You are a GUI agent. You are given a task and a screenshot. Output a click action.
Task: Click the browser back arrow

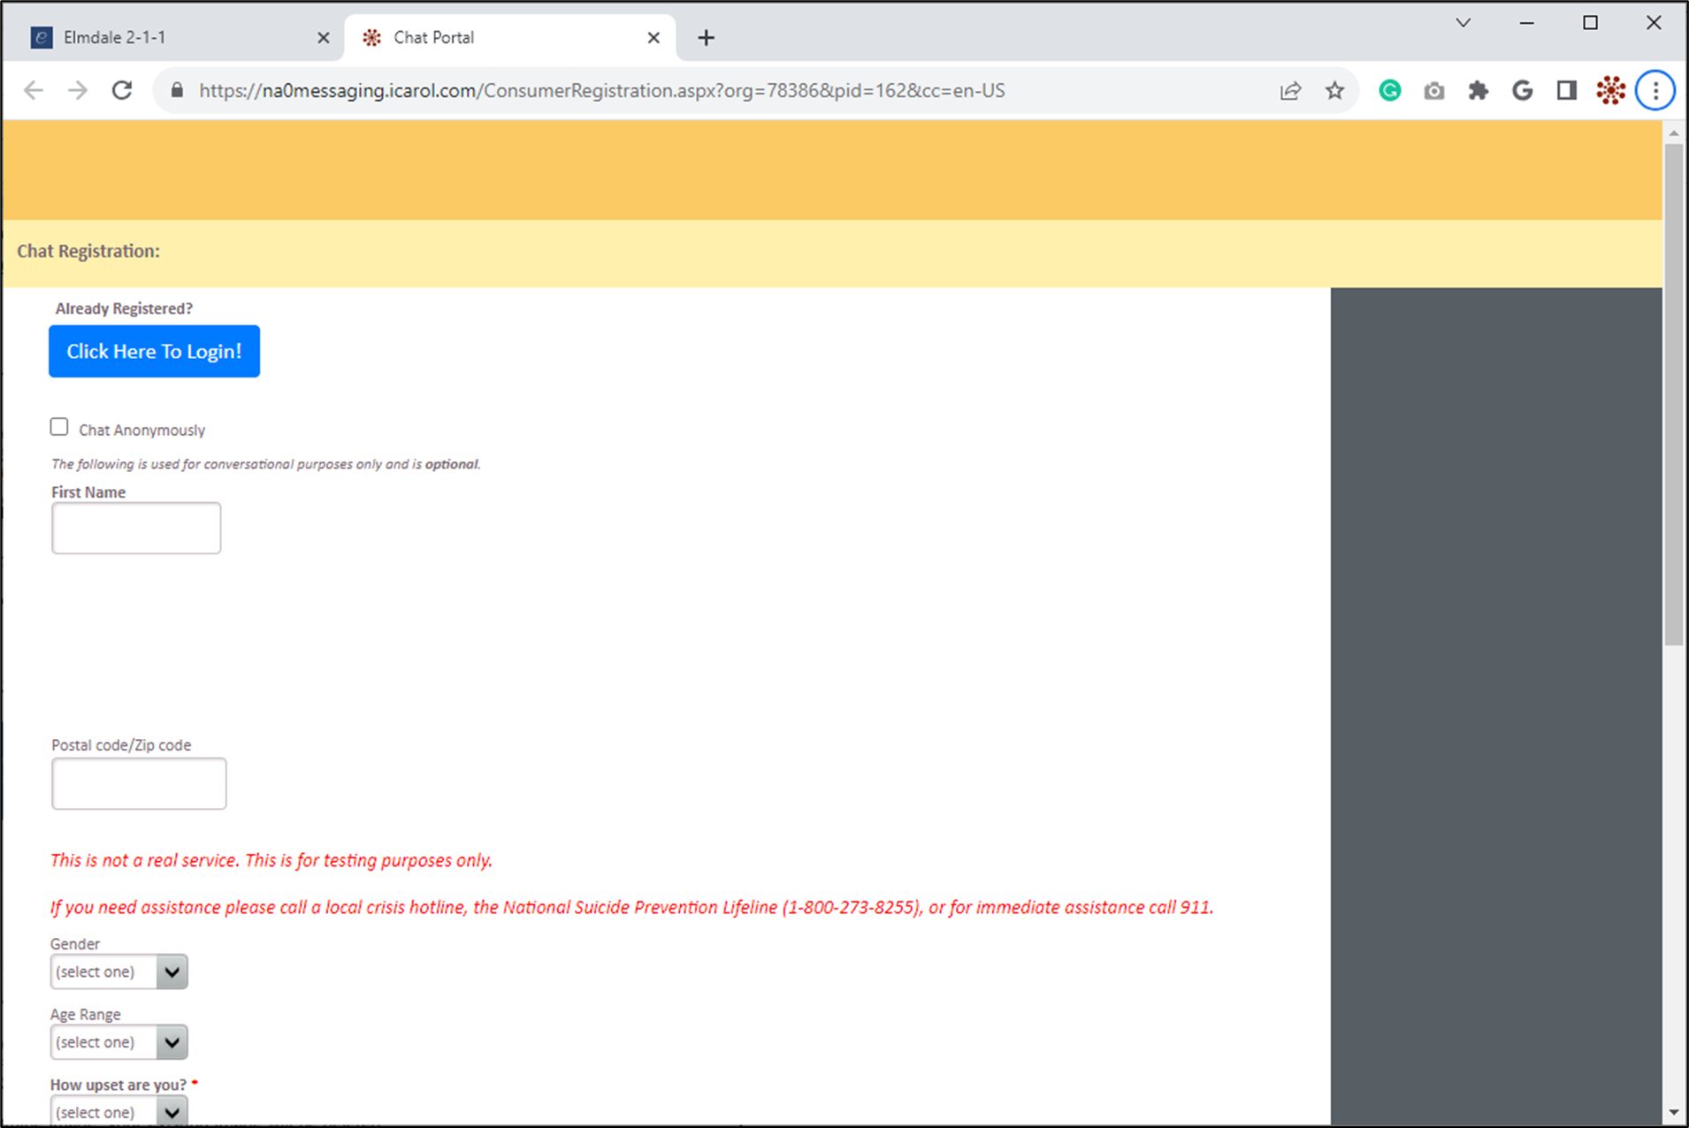click(34, 90)
